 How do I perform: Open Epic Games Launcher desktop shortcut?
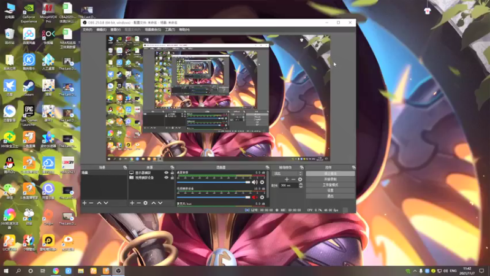tap(29, 115)
